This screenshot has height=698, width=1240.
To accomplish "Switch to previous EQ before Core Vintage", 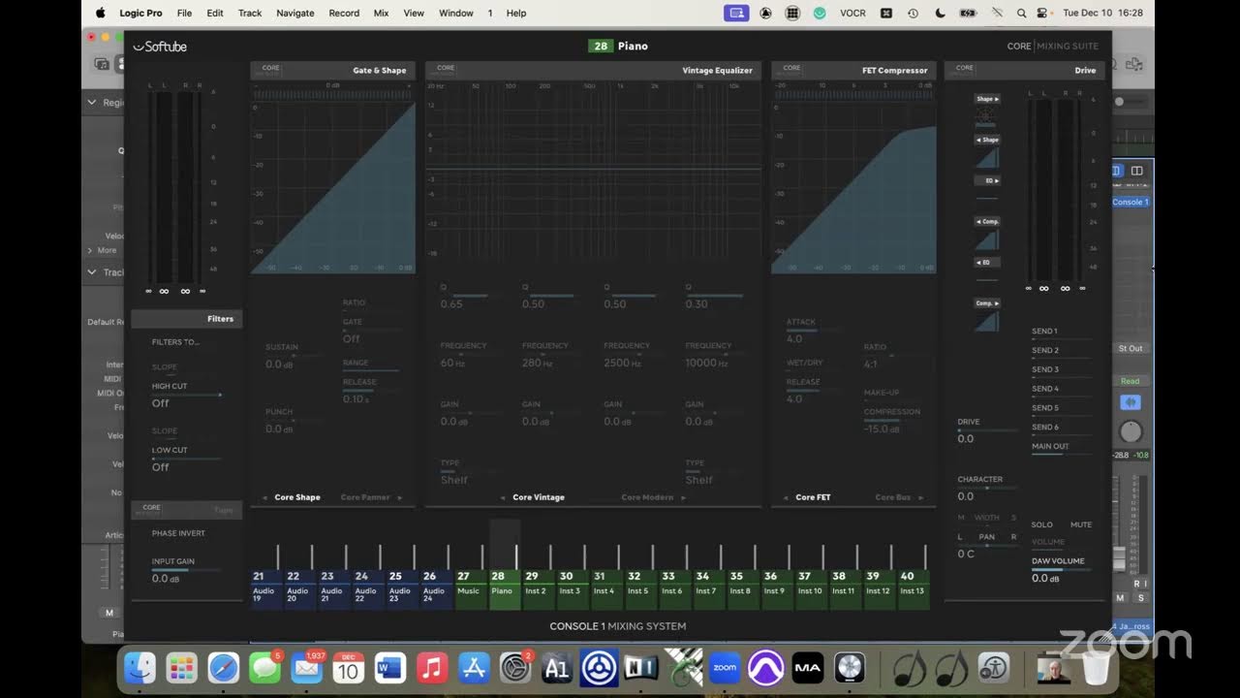I will [x=503, y=497].
